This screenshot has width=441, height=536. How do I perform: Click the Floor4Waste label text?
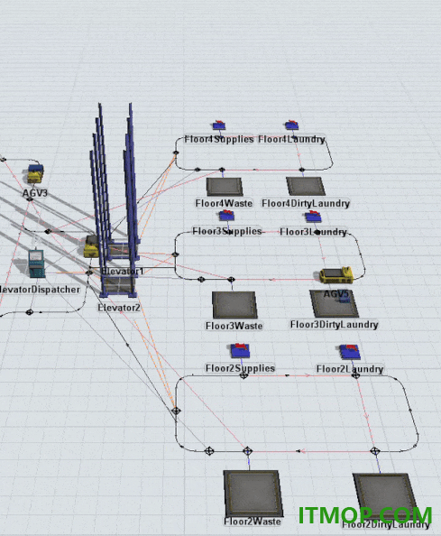coord(224,203)
